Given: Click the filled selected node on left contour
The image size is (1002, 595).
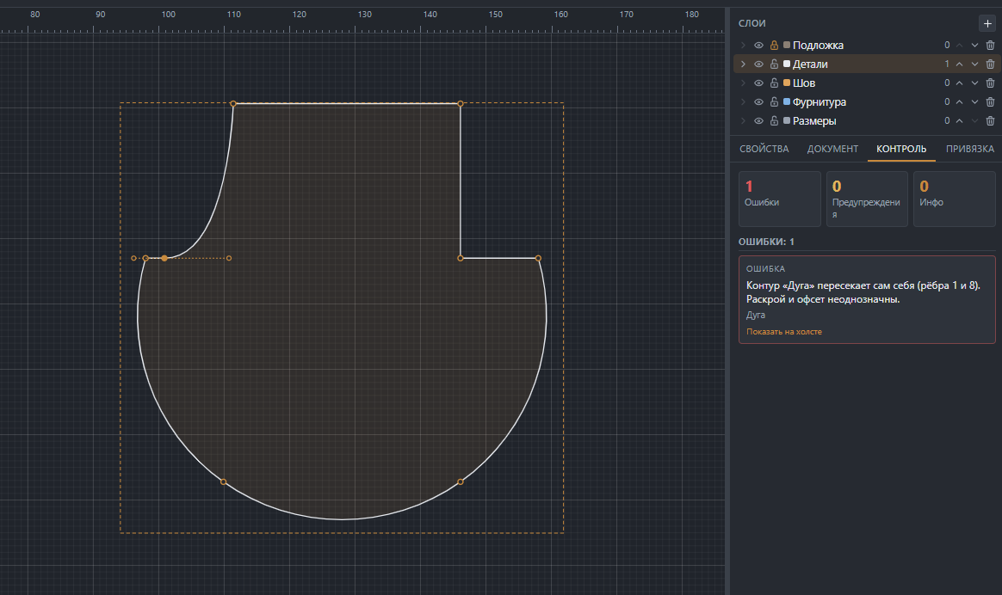Looking at the screenshot, I should click(x=164, y=258).
